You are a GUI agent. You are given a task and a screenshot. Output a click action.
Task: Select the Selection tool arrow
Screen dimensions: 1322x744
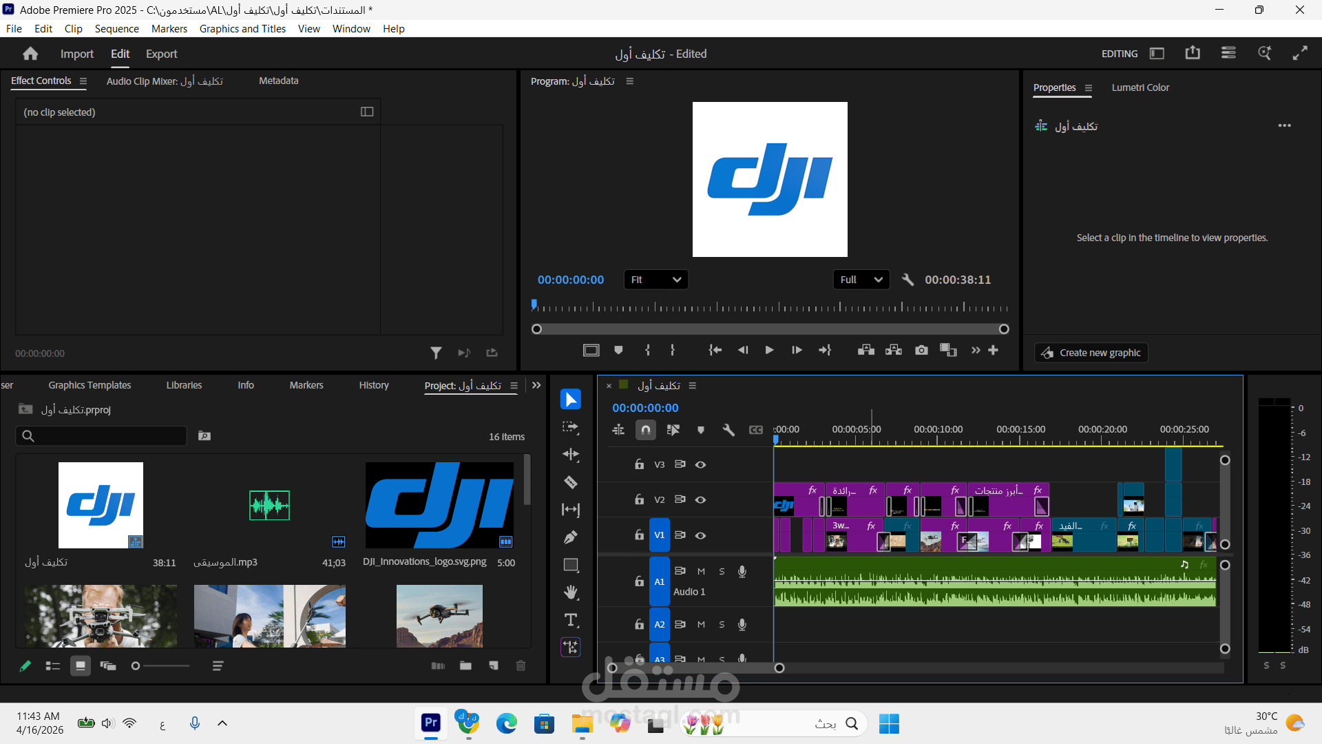tap(571, 400)
